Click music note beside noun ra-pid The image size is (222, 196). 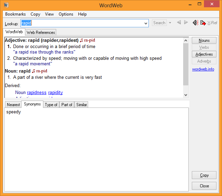[x=33, y=71]
